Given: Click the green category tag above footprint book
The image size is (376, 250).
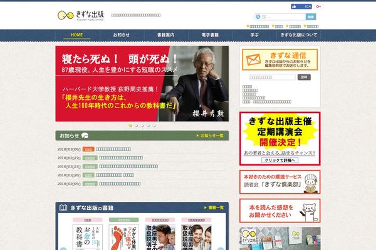Looking at the screenshot, I should [123, 220].
